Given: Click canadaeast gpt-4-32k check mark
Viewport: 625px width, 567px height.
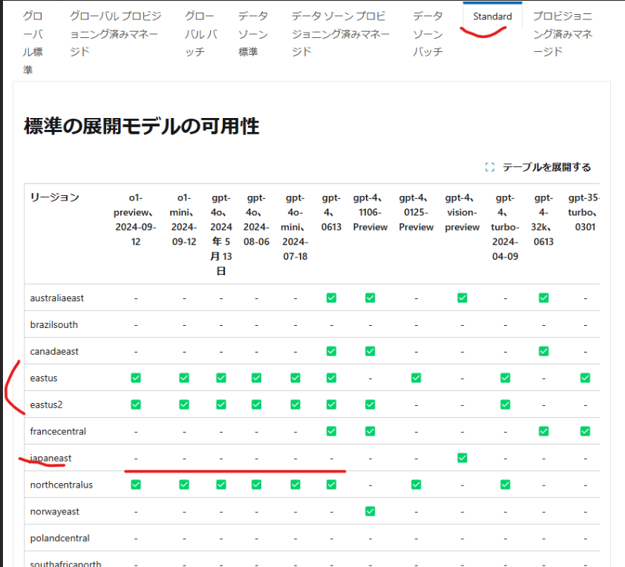Looking at the screenshot, I should 543,351.
